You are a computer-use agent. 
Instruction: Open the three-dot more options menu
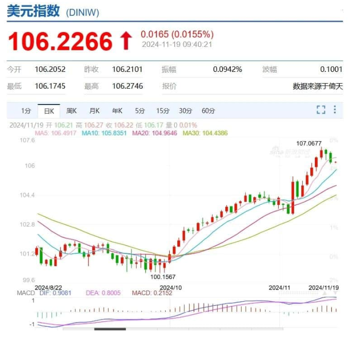335,110
